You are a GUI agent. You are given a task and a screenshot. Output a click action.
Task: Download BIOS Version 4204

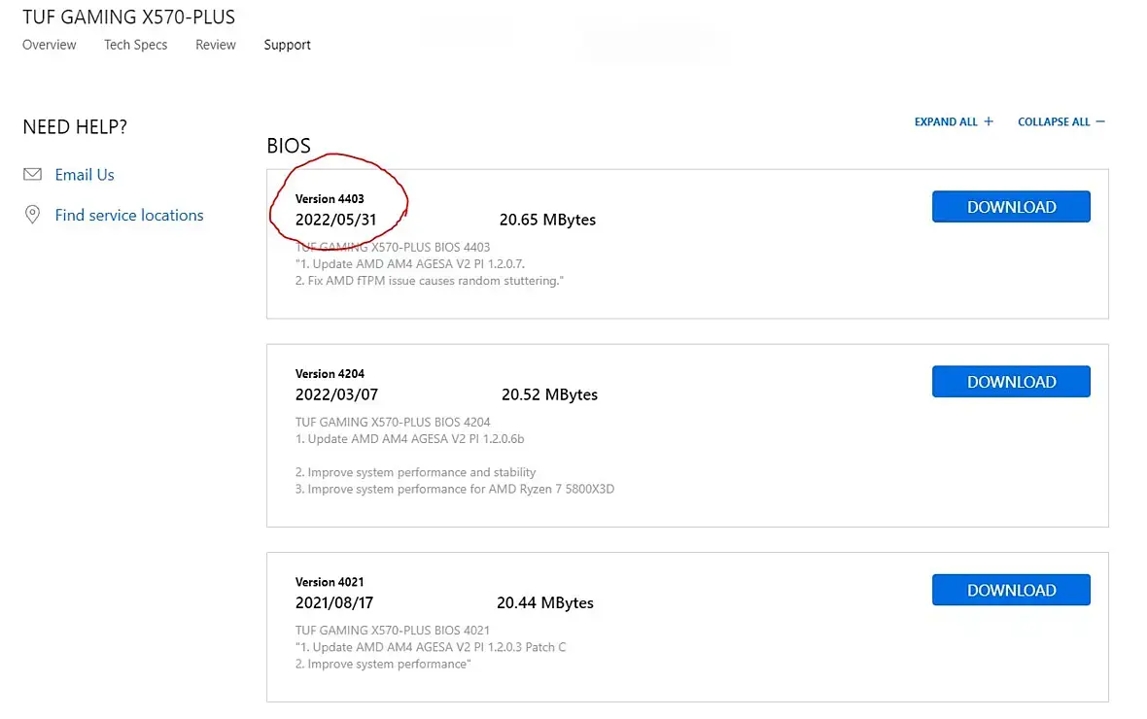click(x=1011, y=382)
